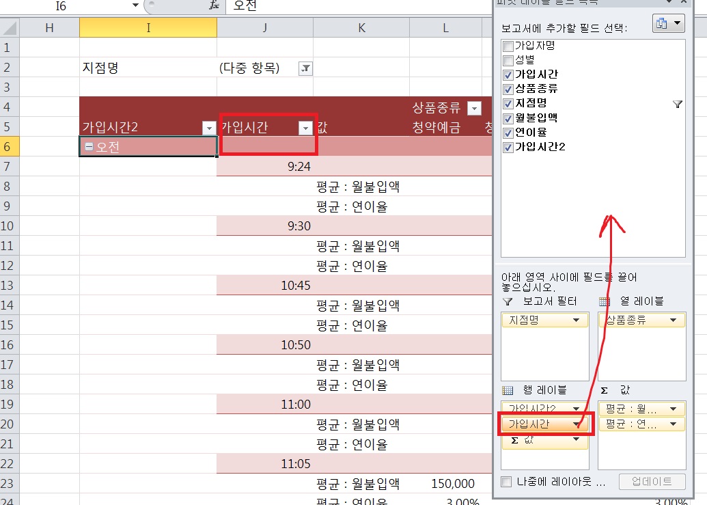Check the 가입자명 field checkbox
This screenshot has width=707, height=505.
click(x=508, y=46)
